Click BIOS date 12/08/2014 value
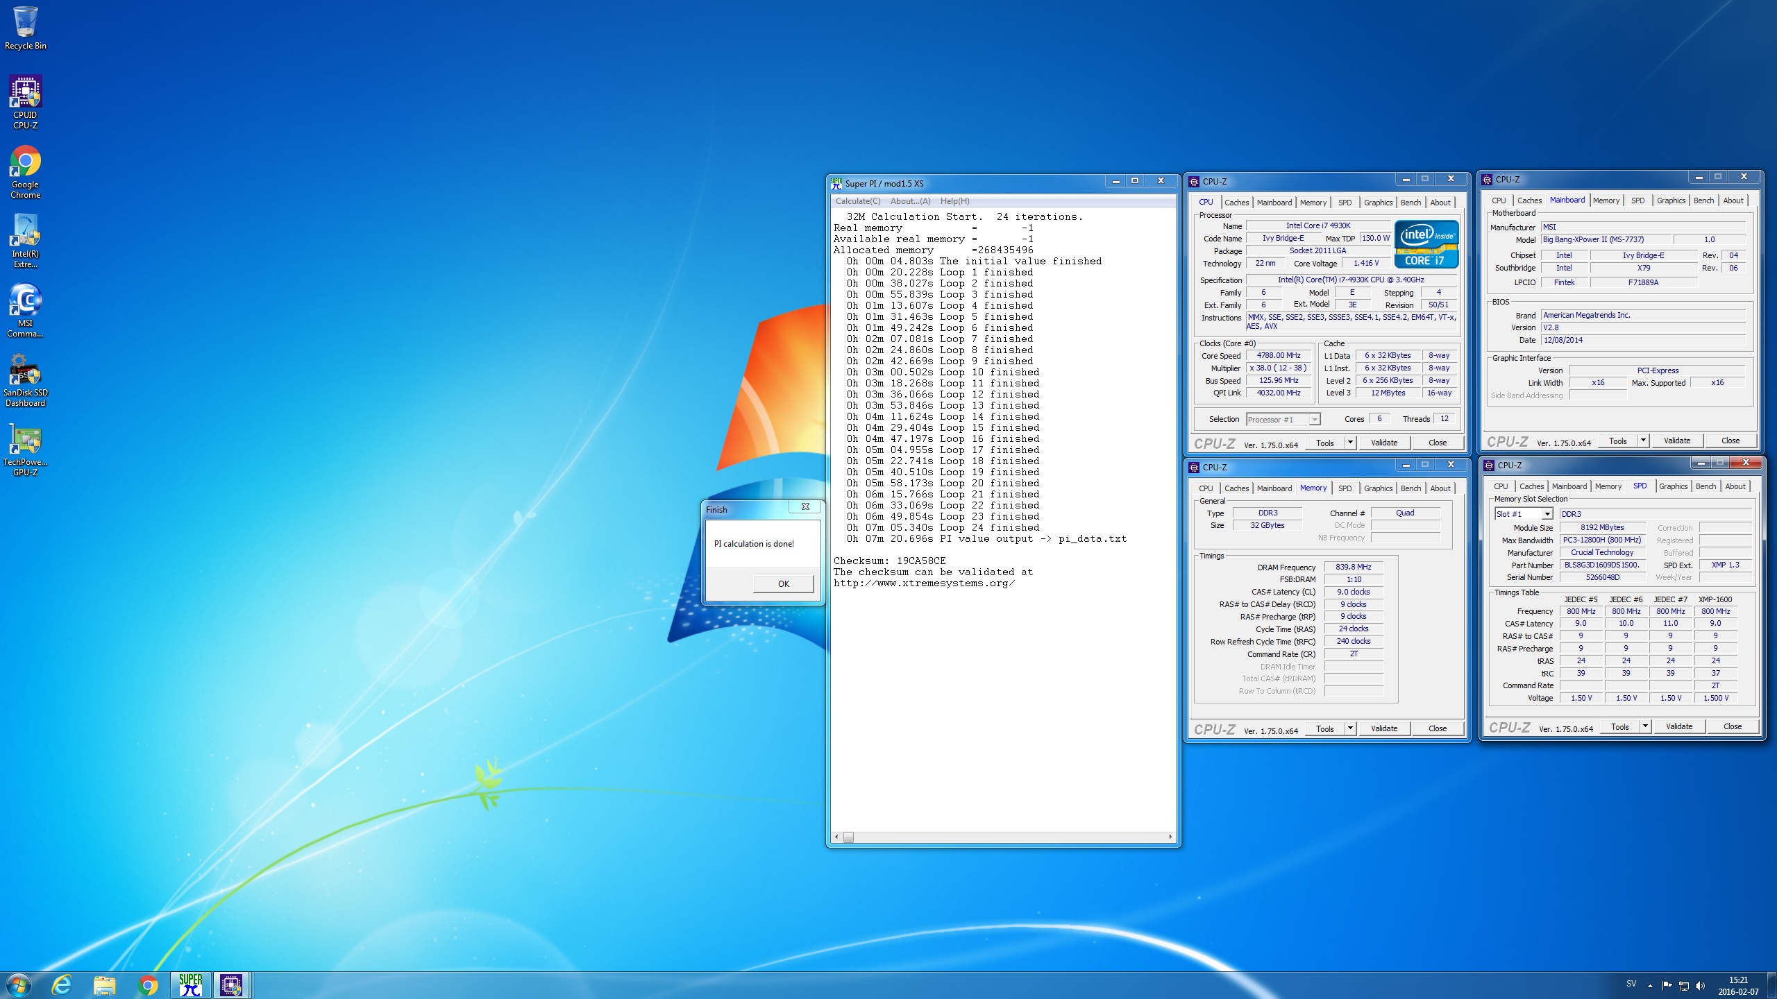The height and width of the screenshot is (999, 1777). 1642,340
